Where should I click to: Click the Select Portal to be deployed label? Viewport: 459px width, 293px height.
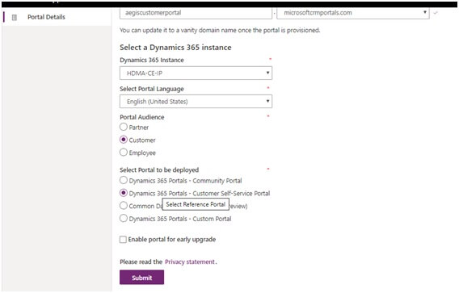159,170
